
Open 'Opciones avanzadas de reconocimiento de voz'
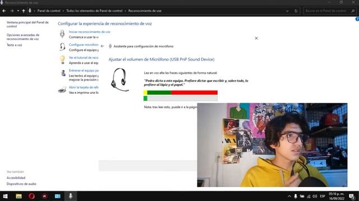(23, 37)
